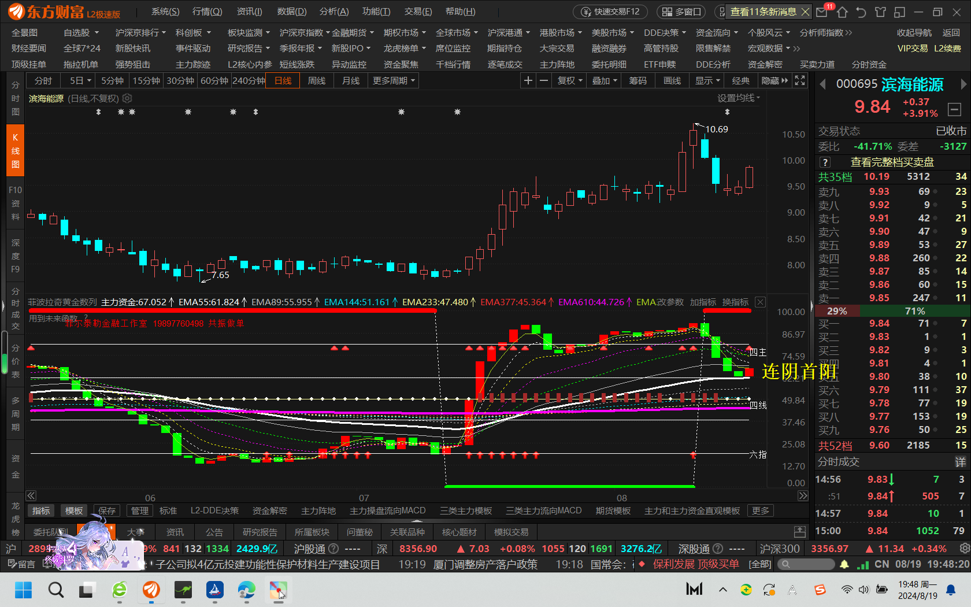Click the fullscreen expand chart icon
The height and width of the screenshot is (607, 971).
[800, 81]
